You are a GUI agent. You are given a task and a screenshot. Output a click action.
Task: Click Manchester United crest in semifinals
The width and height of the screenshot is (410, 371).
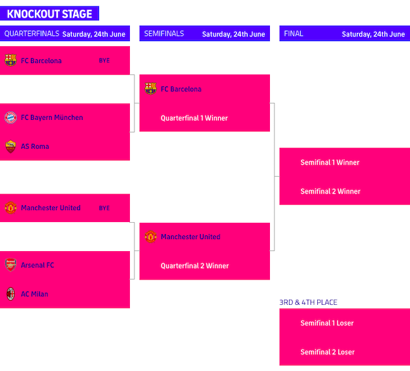pyautogui.click(x=150, y=237)
